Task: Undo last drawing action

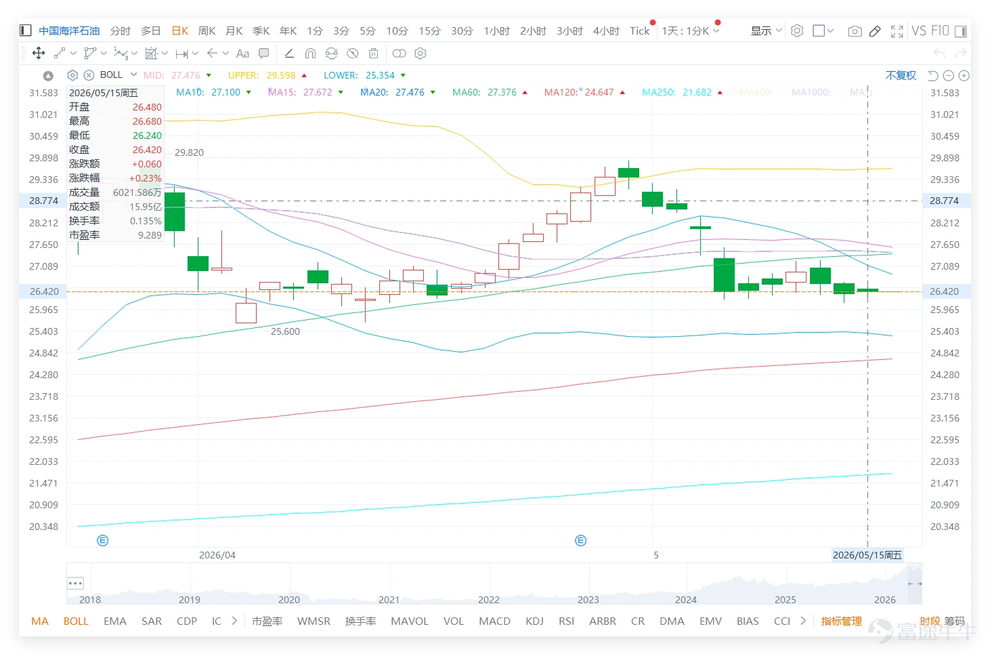Action: [939, 53]
